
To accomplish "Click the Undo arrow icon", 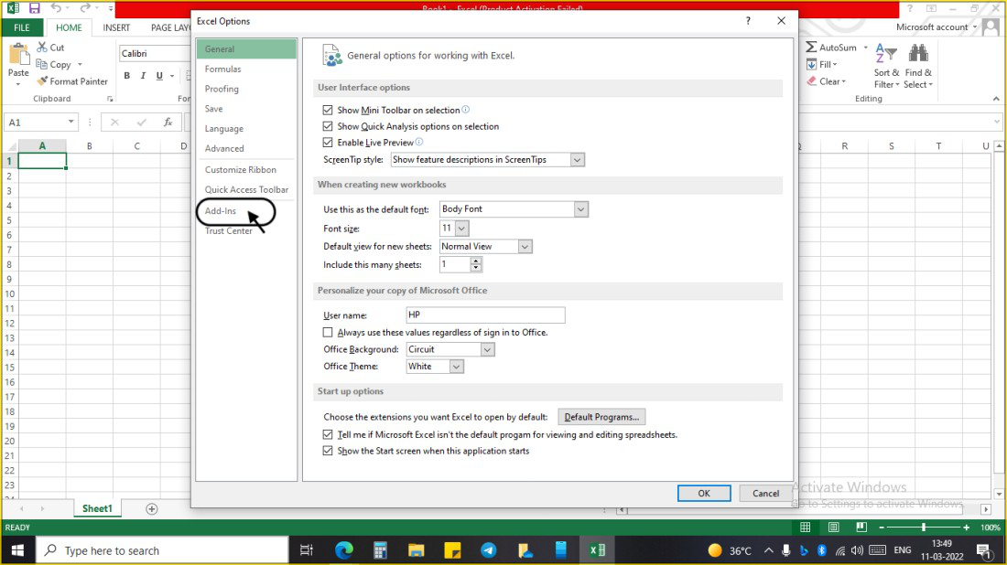I will (x=57, y=8).
